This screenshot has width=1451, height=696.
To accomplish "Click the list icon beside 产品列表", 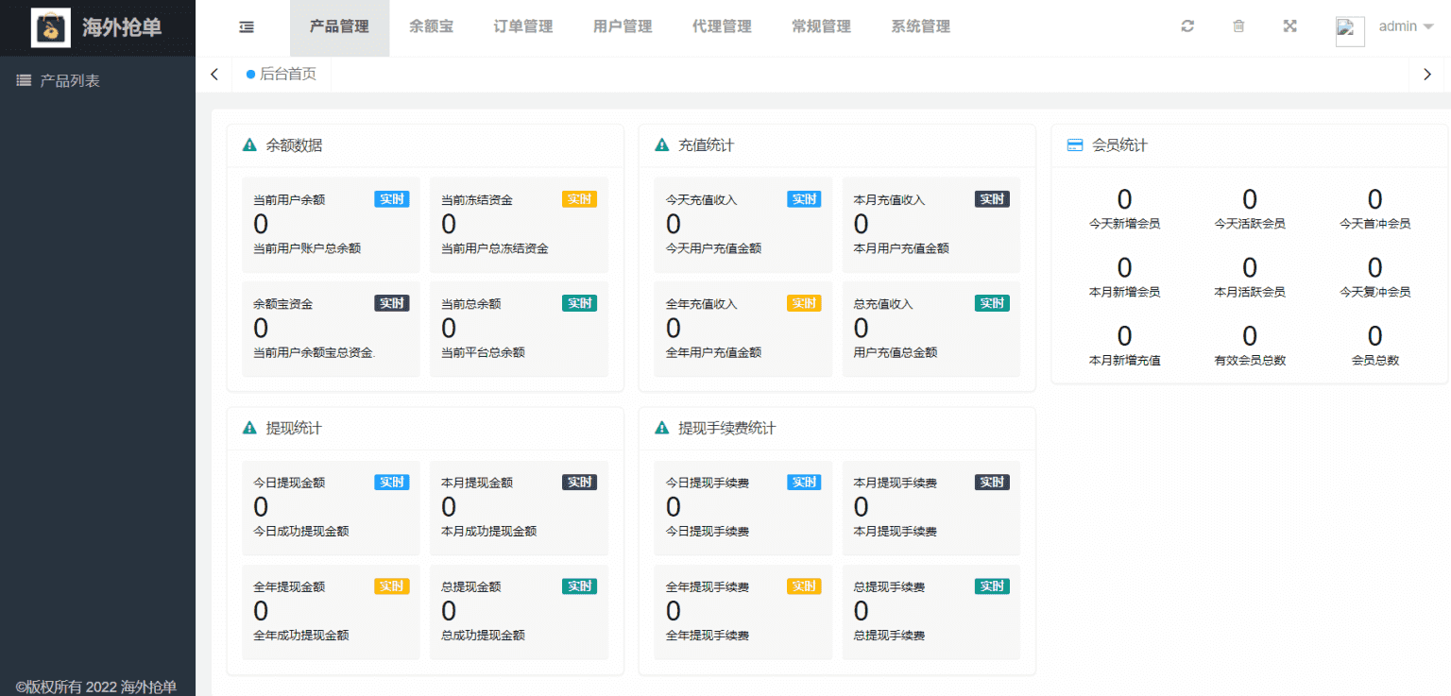I will (25, 81).
